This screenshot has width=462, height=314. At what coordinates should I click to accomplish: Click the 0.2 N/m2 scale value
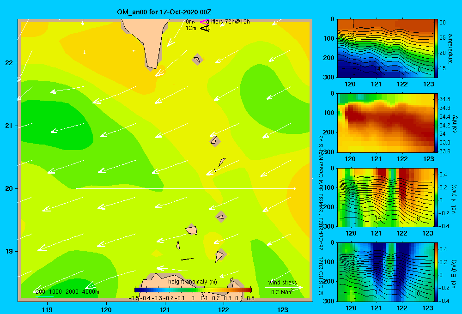click(x=282, y=292)
